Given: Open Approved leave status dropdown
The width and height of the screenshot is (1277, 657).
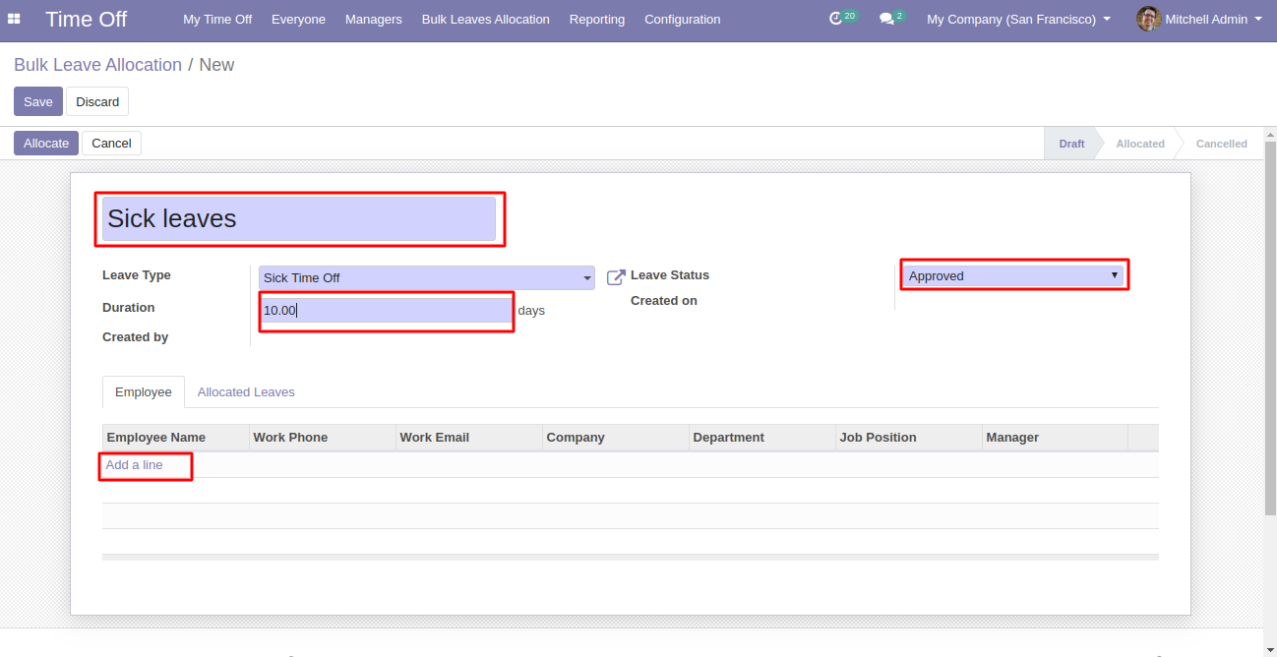Looking at the screenshot, I should pos(1013,275).
